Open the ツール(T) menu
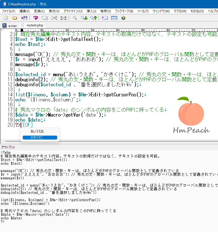This screenshot has width=218, height=232. coord(143,11)
